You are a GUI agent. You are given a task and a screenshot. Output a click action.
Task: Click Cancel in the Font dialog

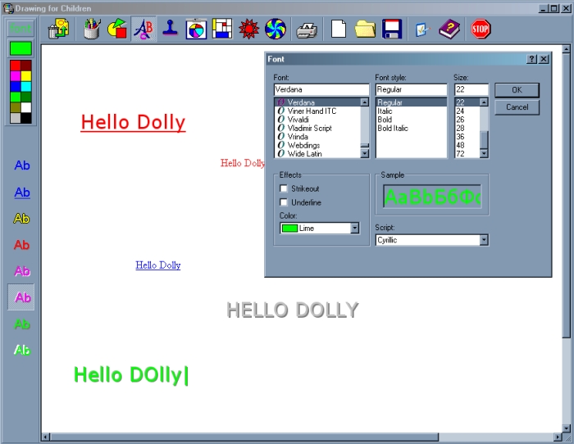(x=517, y=107)
